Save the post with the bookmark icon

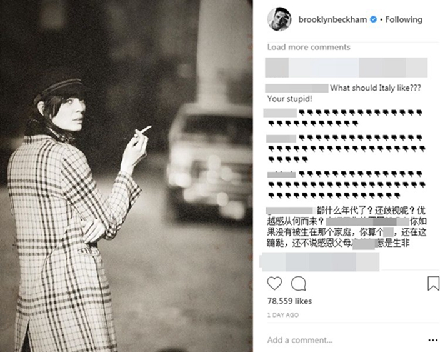pos(433,283)
